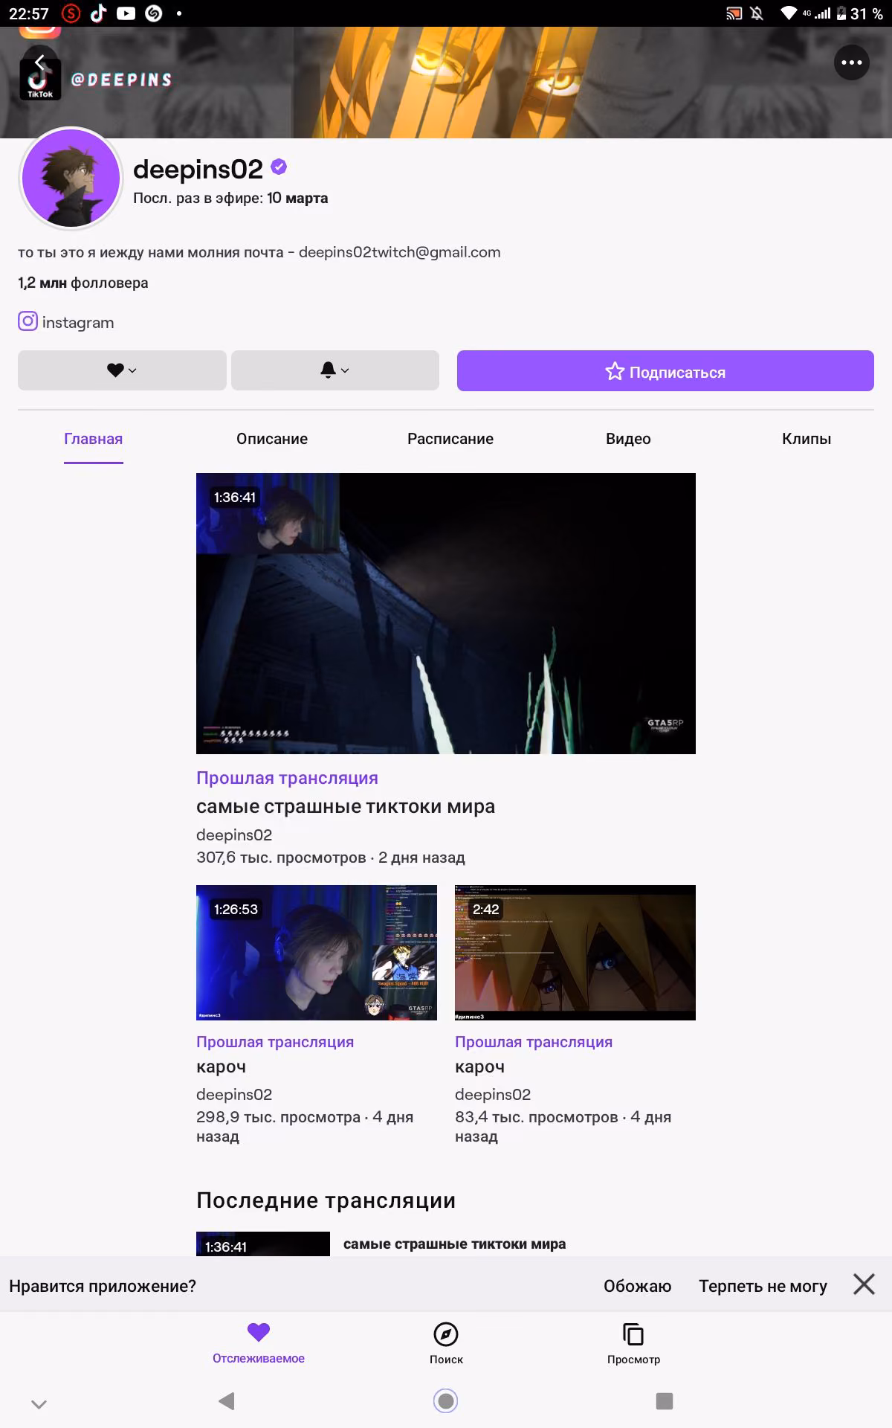Viewport: 892px width, 1428px height.
Task: Tap the Android back navigation button
Action: 227,1401
